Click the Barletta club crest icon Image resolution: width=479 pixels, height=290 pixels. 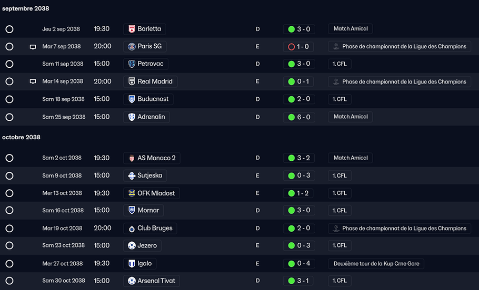coord(132,29)
